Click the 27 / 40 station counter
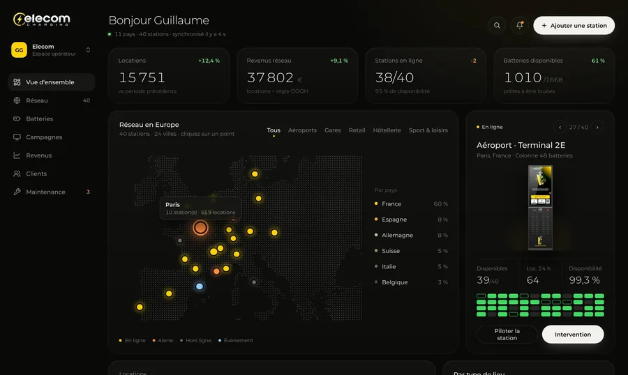The image size is (628, 375). (x=578, y=128)
